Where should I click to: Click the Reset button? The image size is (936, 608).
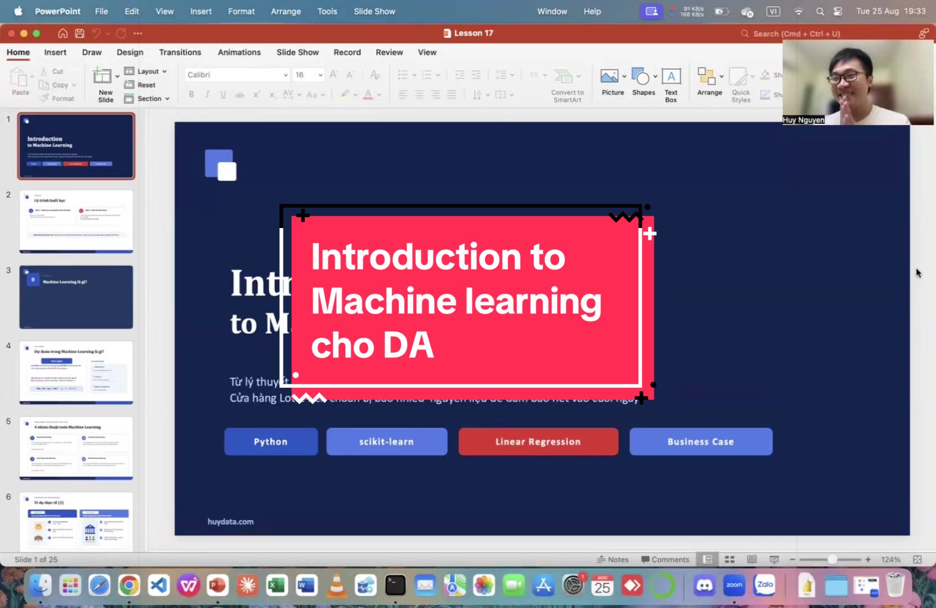(140, 85)
